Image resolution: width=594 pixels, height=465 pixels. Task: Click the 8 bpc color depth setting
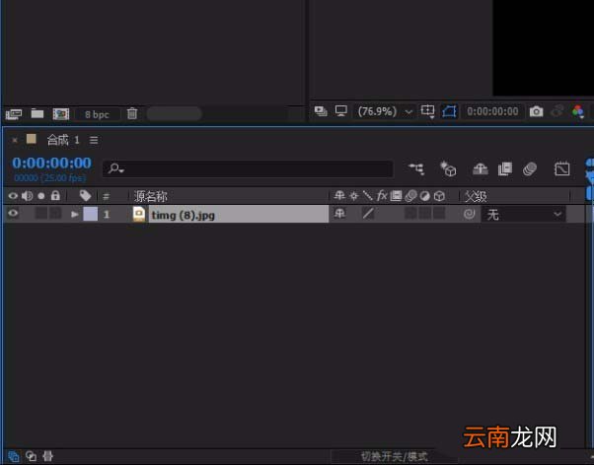pyautogui.click(x=97, y=114)
